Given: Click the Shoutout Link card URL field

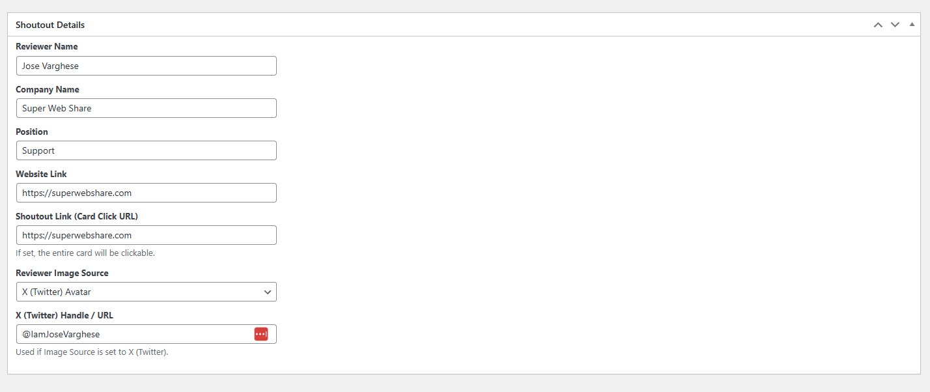Looking at the screenshot, I should [147, 235].
